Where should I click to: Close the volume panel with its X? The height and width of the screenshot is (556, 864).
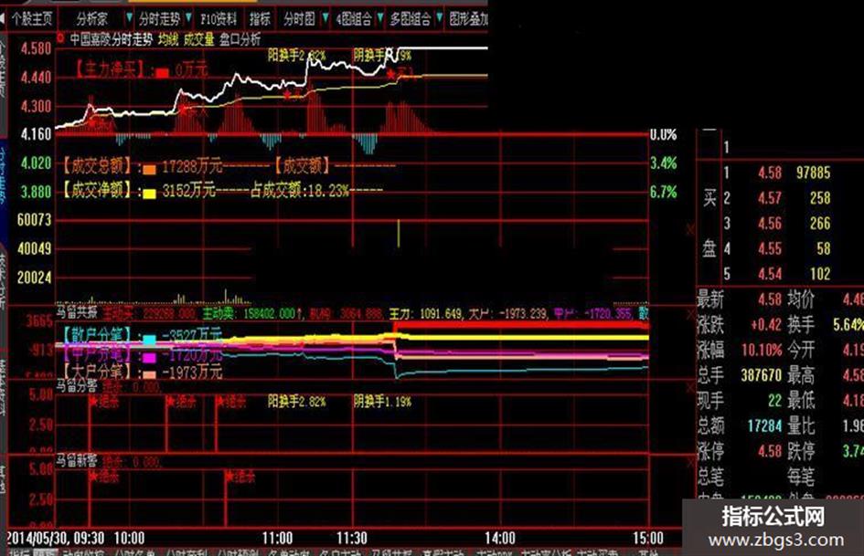(x=690, y=229)
